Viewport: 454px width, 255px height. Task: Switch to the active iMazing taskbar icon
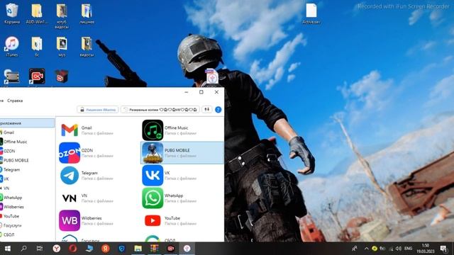(187, 249)
